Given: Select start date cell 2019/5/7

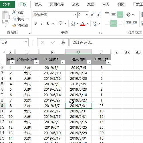Looking at the screenshot, I should (52, 106).
